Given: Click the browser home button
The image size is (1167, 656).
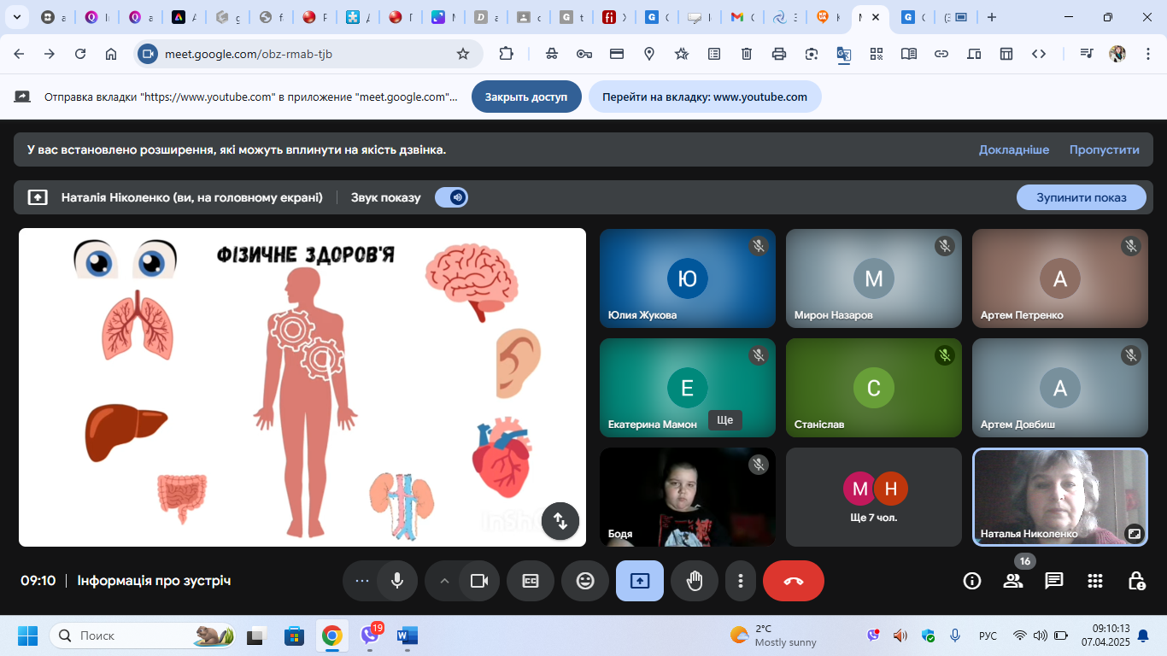Looking at the screenshot, I should (x=111, y=54).
